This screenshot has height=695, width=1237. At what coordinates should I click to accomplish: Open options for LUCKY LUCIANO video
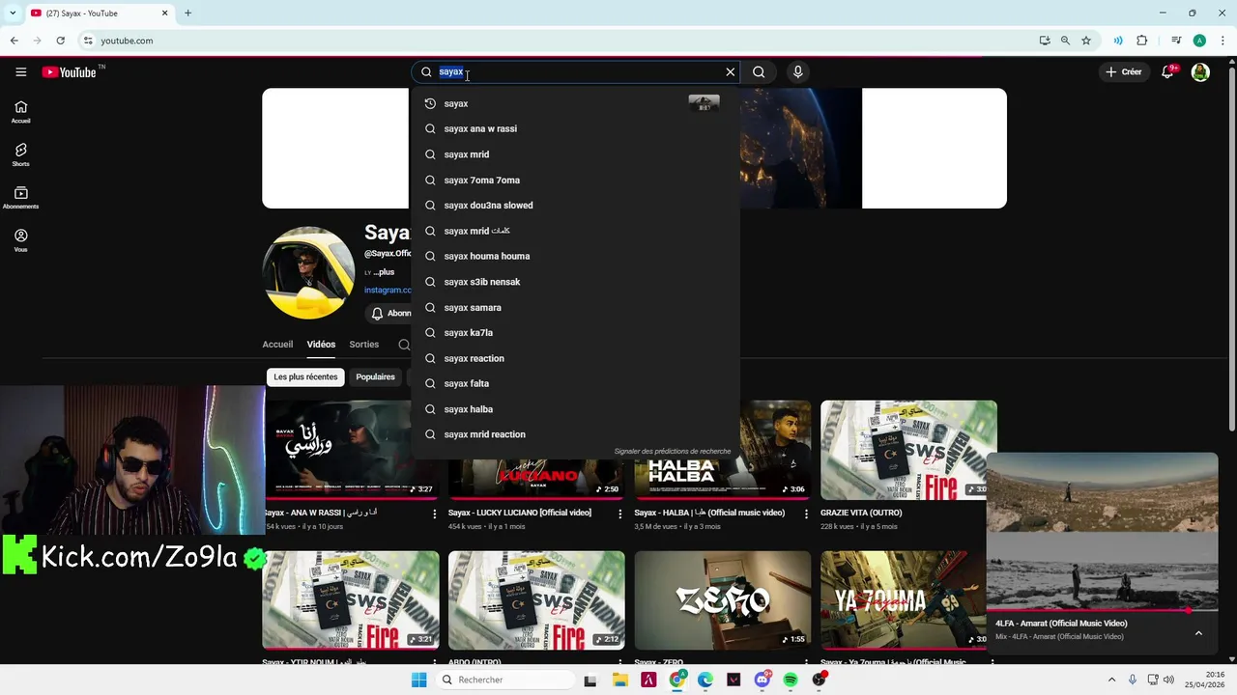point(620,514)
